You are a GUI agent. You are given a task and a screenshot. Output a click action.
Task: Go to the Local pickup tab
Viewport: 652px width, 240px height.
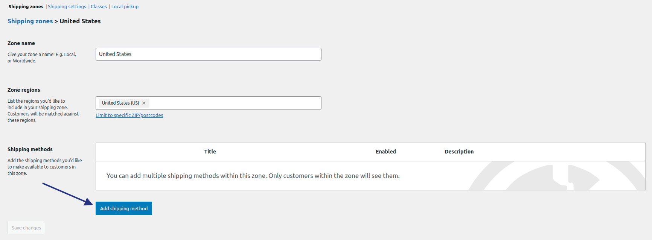coord(125,7)
